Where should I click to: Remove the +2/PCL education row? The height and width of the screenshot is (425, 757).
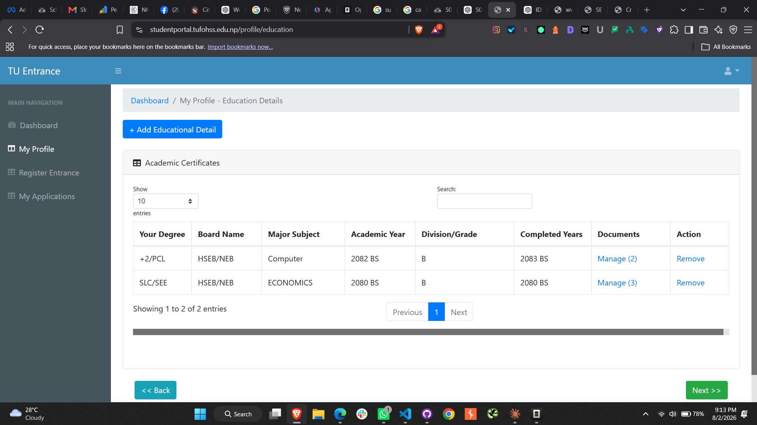point(690,259)
